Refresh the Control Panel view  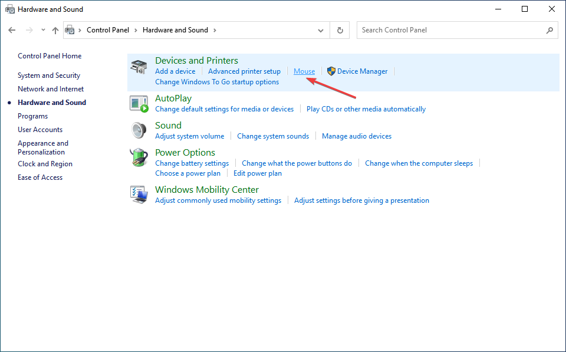340,30
